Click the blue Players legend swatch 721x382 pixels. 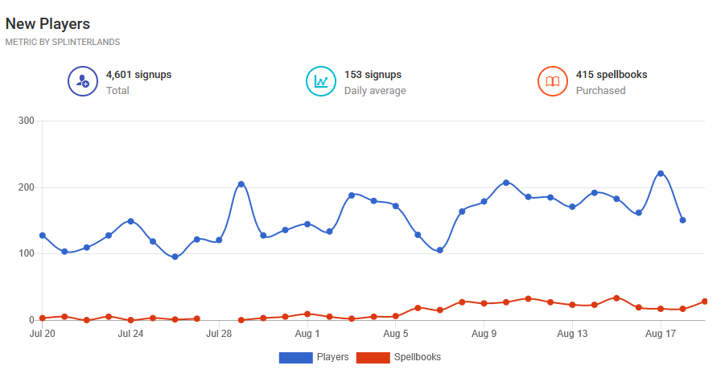click(x=295, y=357)
